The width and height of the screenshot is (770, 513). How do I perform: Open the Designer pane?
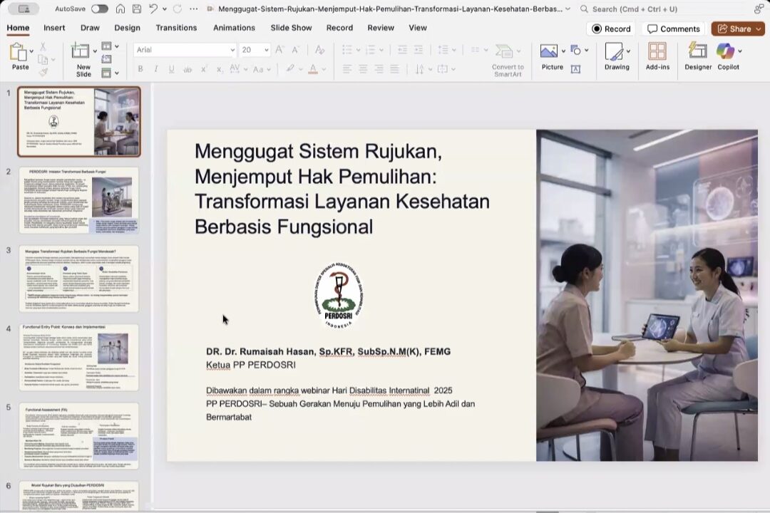click(x=698, y=56)
